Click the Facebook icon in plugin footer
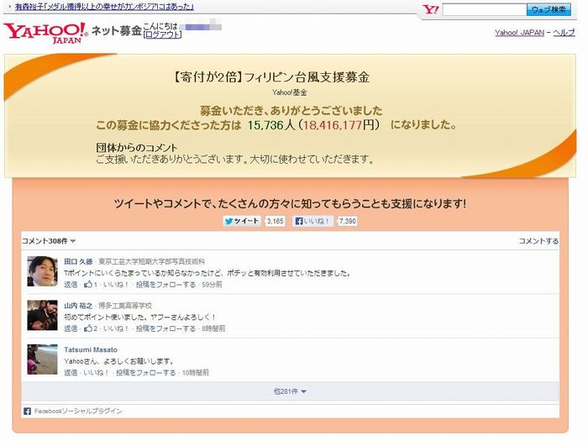Screen dimensions: 588x441 pyautogui.click(x=27, y=412)
